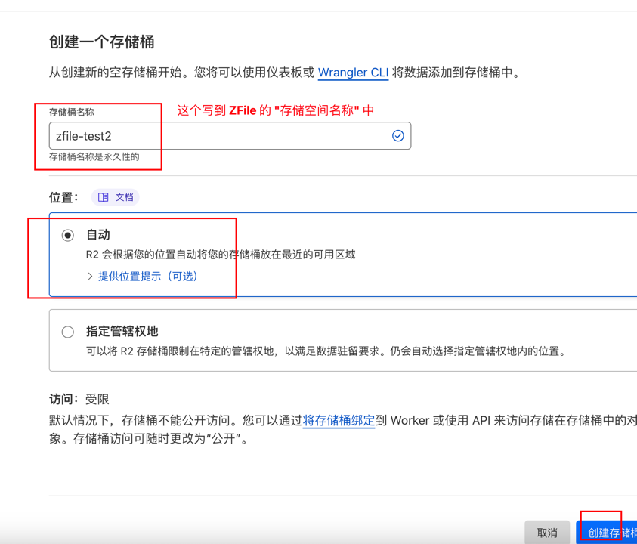Open the Wrangler CLI link
Viewport: 637px width, 544px height.
point(353,73)
